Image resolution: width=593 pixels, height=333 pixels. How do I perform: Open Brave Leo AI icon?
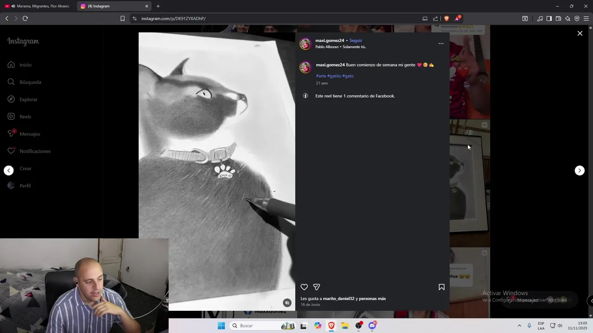(x=568, y=18)
